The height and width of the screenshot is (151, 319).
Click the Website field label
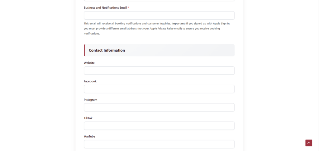pyautogui.click(x=89, y=63)
